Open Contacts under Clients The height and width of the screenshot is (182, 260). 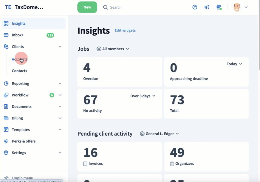(19, 71)
